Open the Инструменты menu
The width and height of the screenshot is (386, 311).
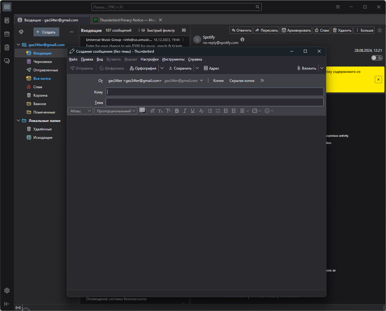coord(173,59)
